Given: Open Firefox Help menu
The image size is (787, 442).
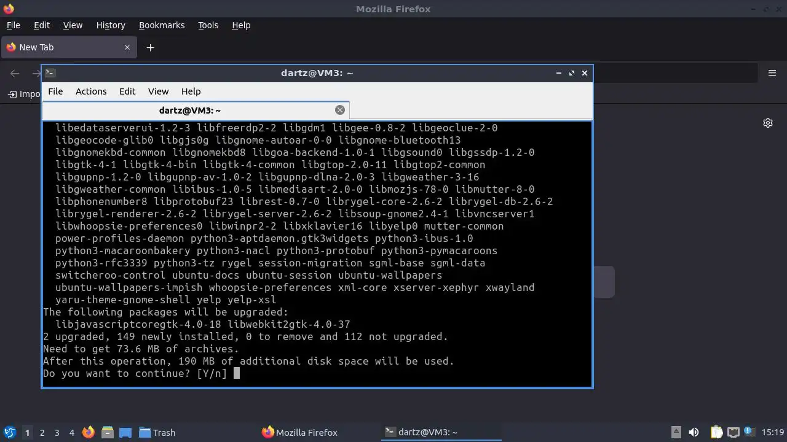Looking at the screenshot, I should coord(241,25).
